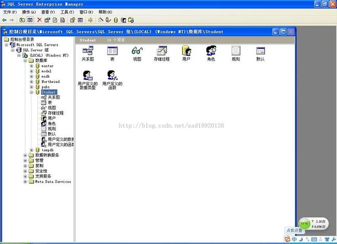Click the yellow cylinder New Database icon
337x244 pixels.
tap(116, 20)
